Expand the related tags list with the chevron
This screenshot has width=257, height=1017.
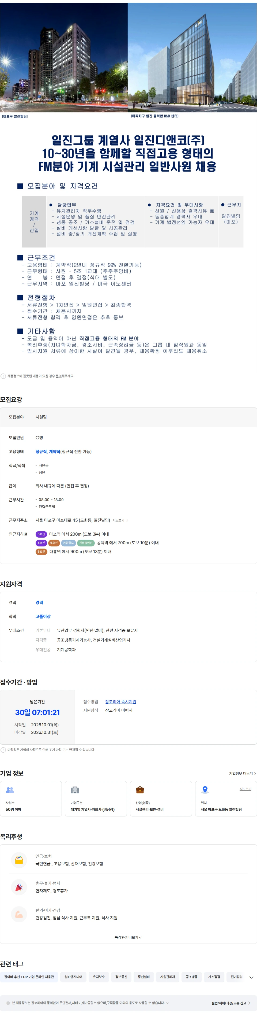point(251,977)
